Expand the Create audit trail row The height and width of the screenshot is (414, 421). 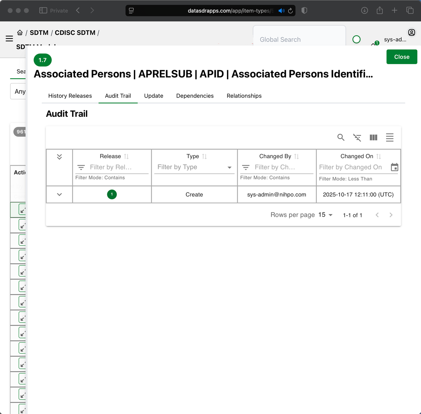pos(59,194)
